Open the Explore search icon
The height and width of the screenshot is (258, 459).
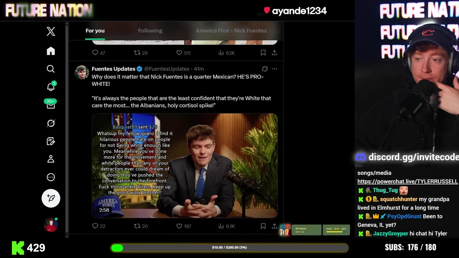point(51,69)
